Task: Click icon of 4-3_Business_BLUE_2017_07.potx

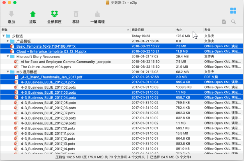Action: (x=16, y=113)
